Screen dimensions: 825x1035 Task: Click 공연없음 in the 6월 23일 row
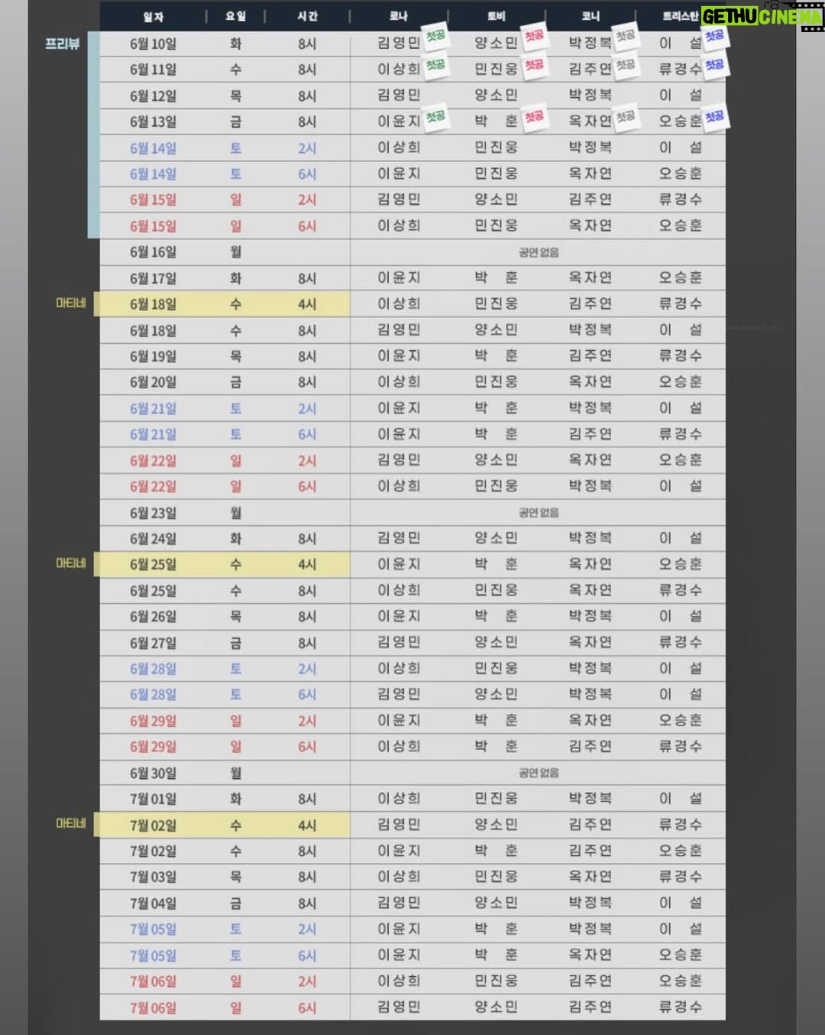539,512
